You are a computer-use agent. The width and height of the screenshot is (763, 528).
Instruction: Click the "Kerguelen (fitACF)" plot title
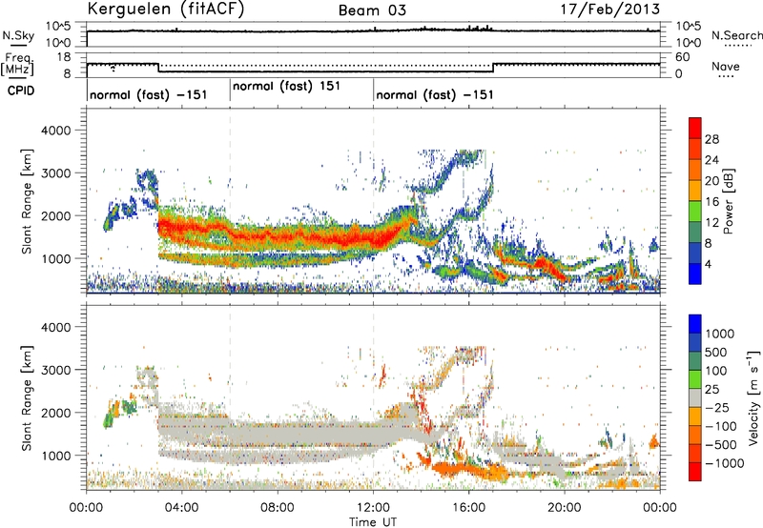tap(166, 10)
